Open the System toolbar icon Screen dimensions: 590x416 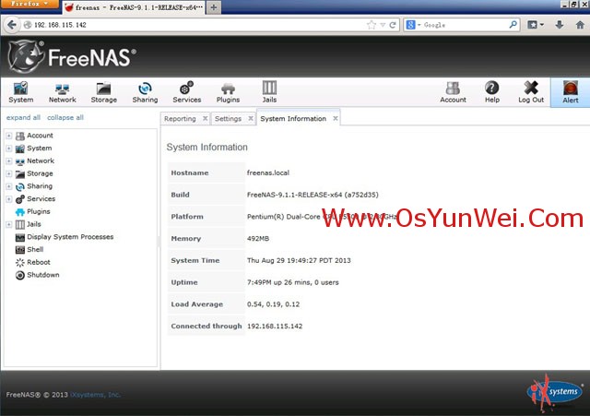point(20,92)
